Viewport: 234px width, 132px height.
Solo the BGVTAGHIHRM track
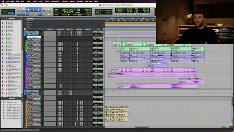(x=30, y=55)
